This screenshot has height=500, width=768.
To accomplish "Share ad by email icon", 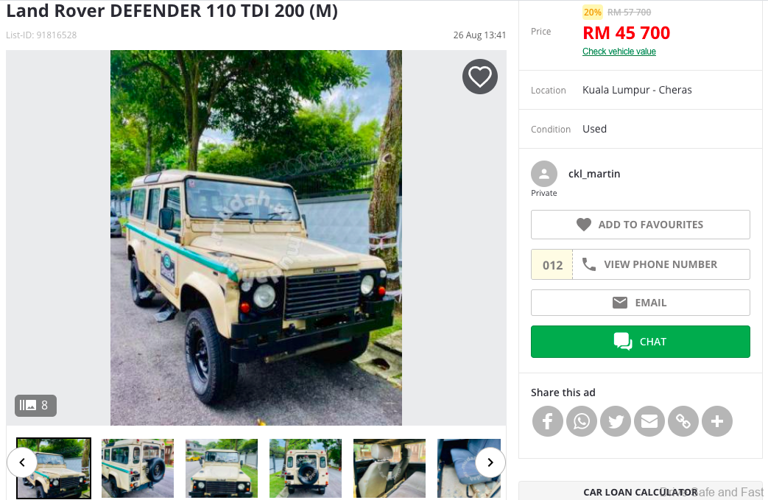I will click(x=649, y=421).
